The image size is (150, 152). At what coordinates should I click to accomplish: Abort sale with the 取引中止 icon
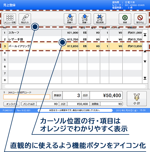[x=140, y=19]
